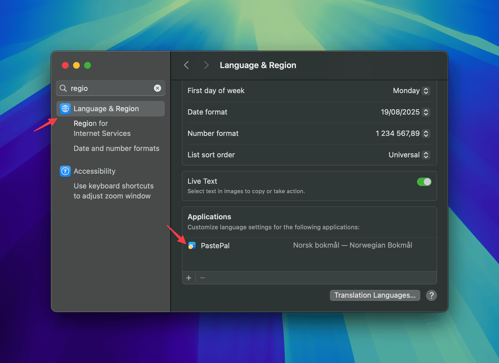Open Date and number formats result
The width and height of the screenshot is (499, 363).
click(x=116, y=148)
